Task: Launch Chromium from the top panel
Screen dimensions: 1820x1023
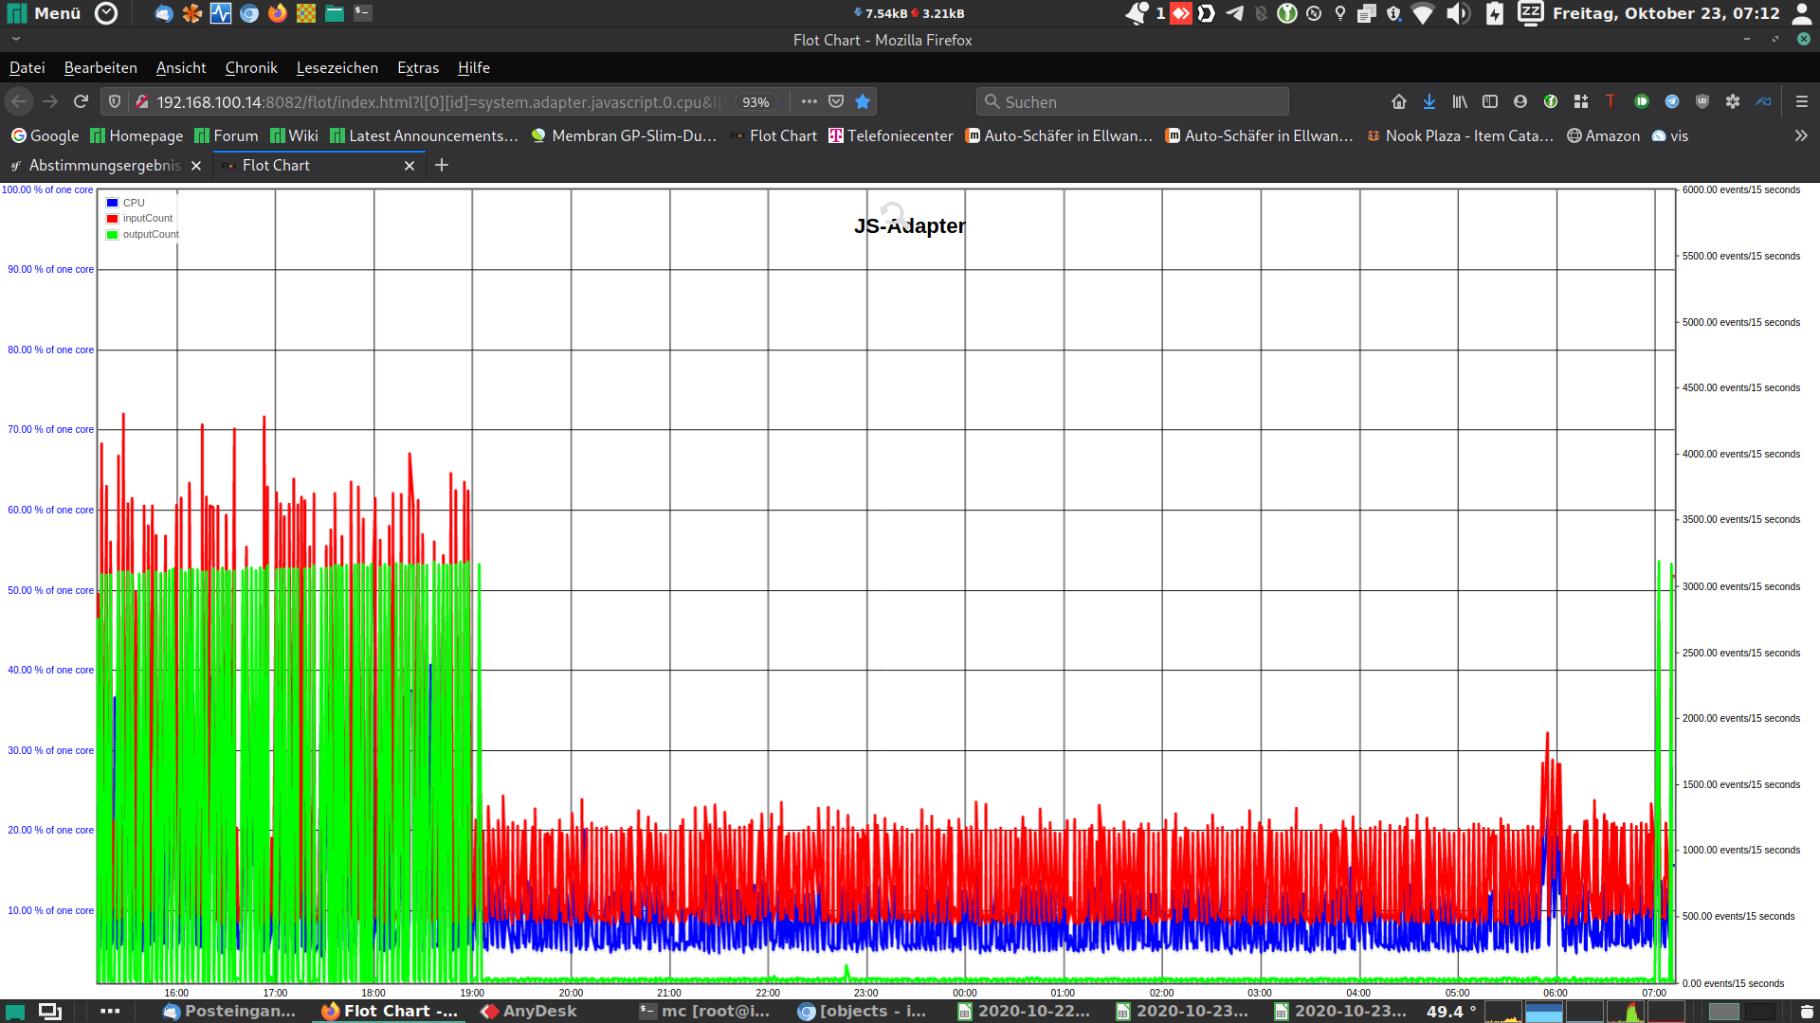Action: (249, 13)
